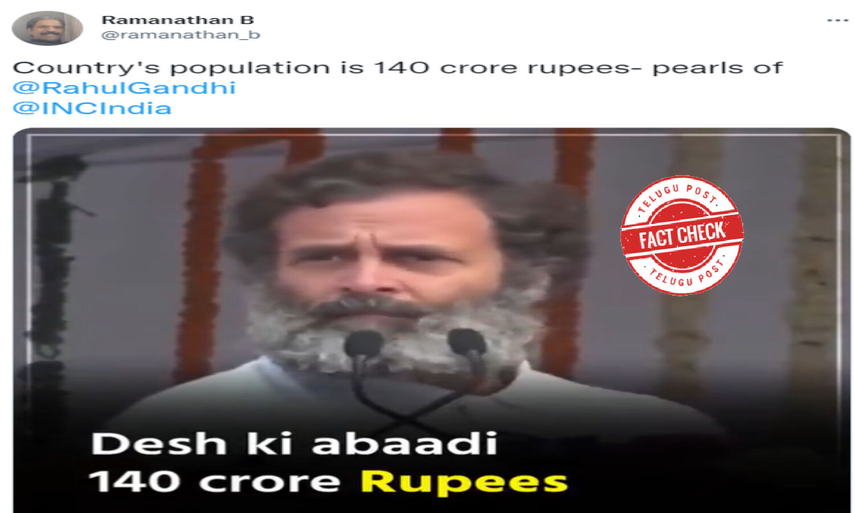The height and width of the screenshot is (513, 855).
Task: Open the @RahulGandhi mention link
Action: click(x=124, y=88)
